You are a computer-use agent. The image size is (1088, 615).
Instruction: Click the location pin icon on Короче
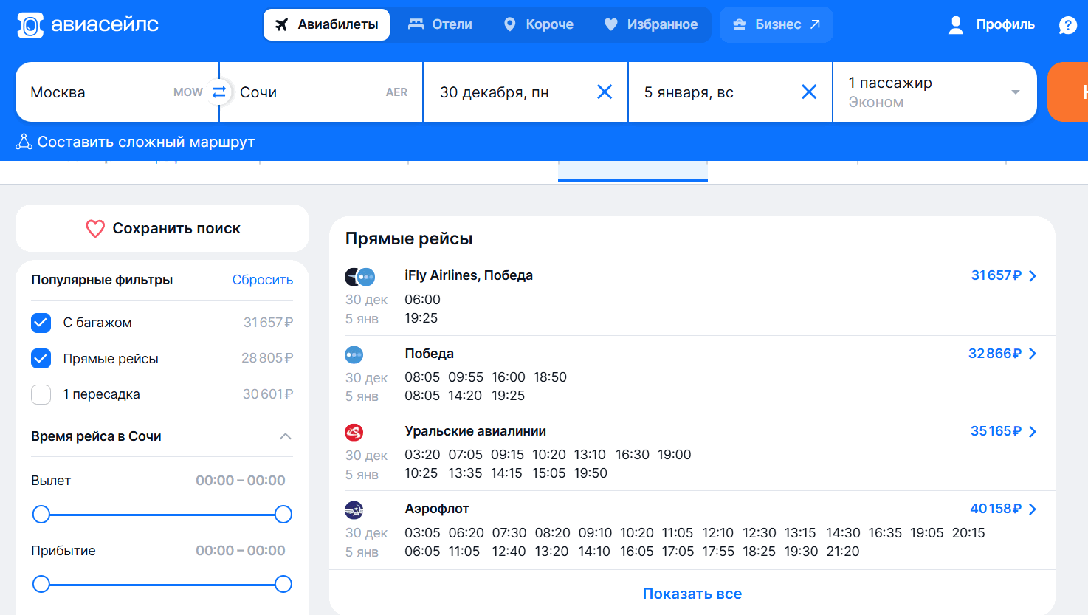(509, 24)
